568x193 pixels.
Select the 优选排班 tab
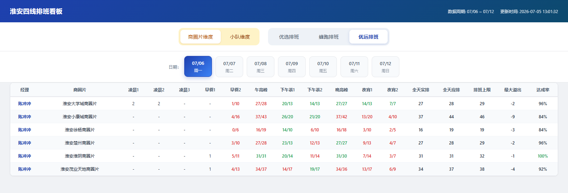coord(289,37)
